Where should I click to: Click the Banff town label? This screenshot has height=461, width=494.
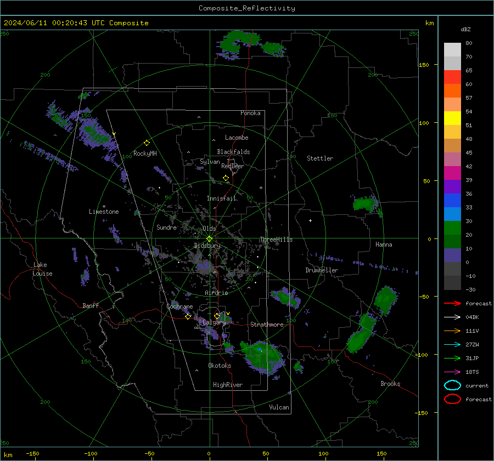pyautogui.click(x=91, y=305)
